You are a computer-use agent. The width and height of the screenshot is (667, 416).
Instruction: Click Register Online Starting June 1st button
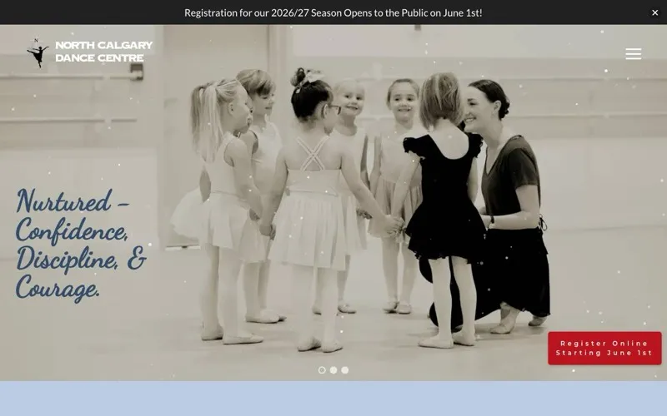604,348
